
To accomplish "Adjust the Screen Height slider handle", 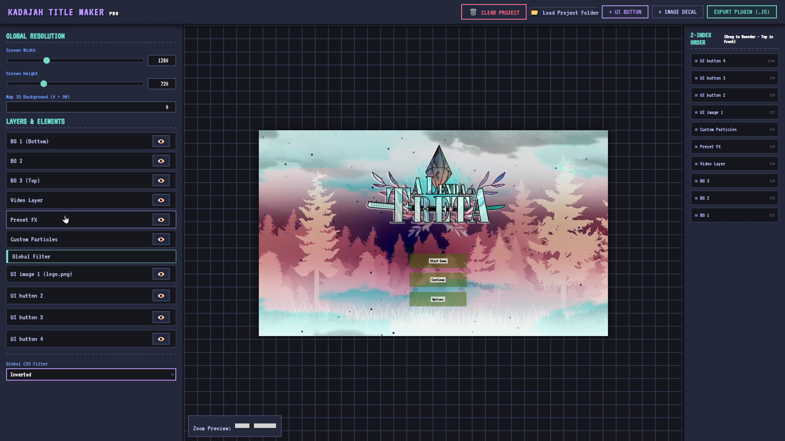I will coord(44,84).
